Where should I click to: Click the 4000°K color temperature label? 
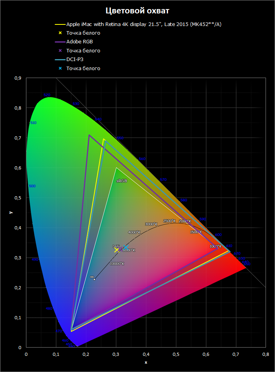[134, 232]
